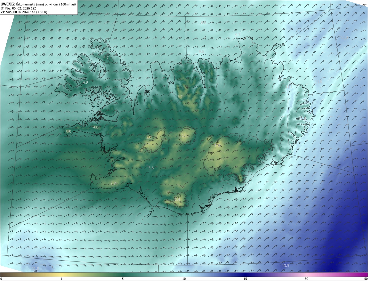Click the 'VT: Sun. 08.02.2026 14Z (+50 h)' line
Image resolution: width=368 pixels, height=281 pixels.
pyautogui.click(x=24, y=12)
